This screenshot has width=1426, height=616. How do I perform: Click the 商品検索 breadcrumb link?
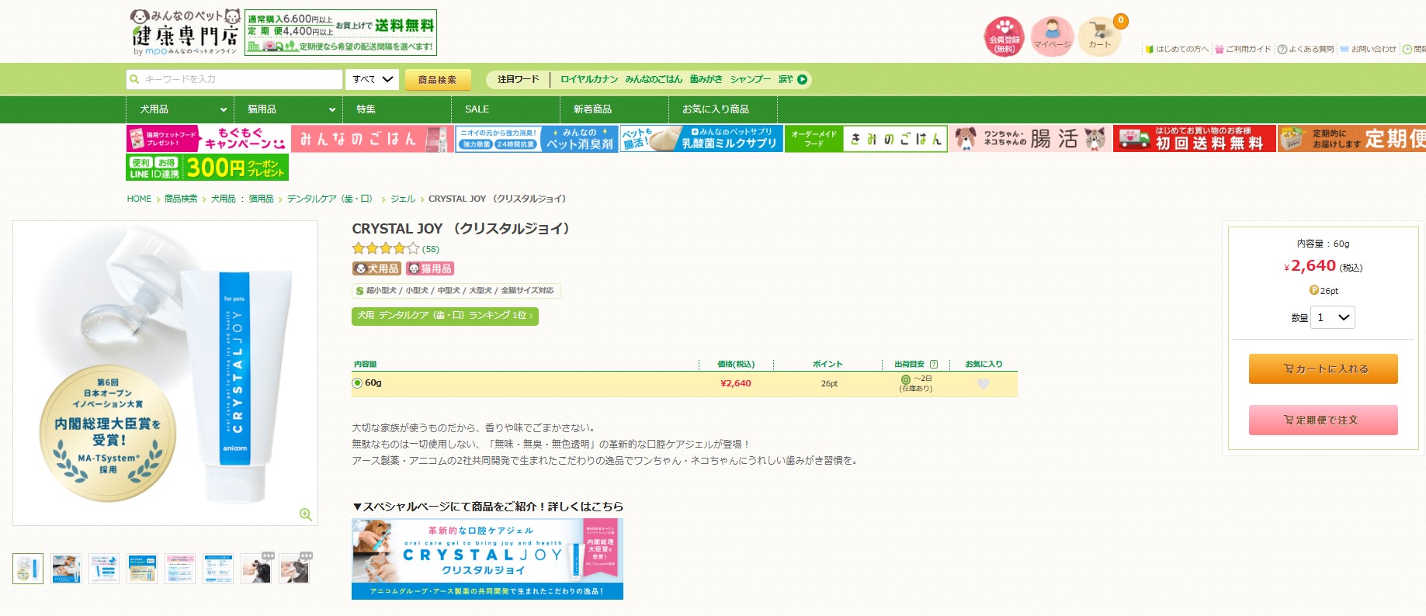181,199
